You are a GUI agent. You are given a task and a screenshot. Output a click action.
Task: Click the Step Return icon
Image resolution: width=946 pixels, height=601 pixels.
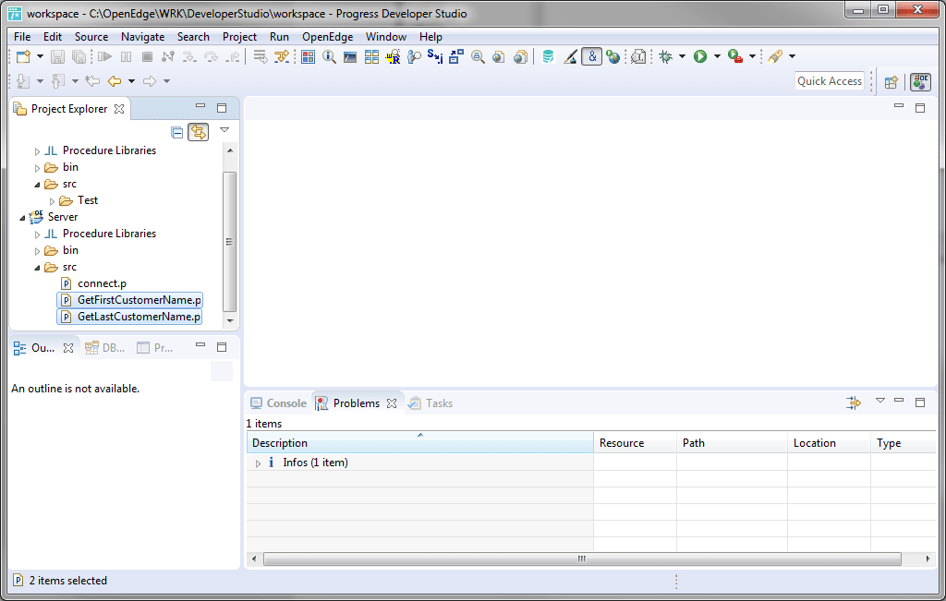coord(232,56)
